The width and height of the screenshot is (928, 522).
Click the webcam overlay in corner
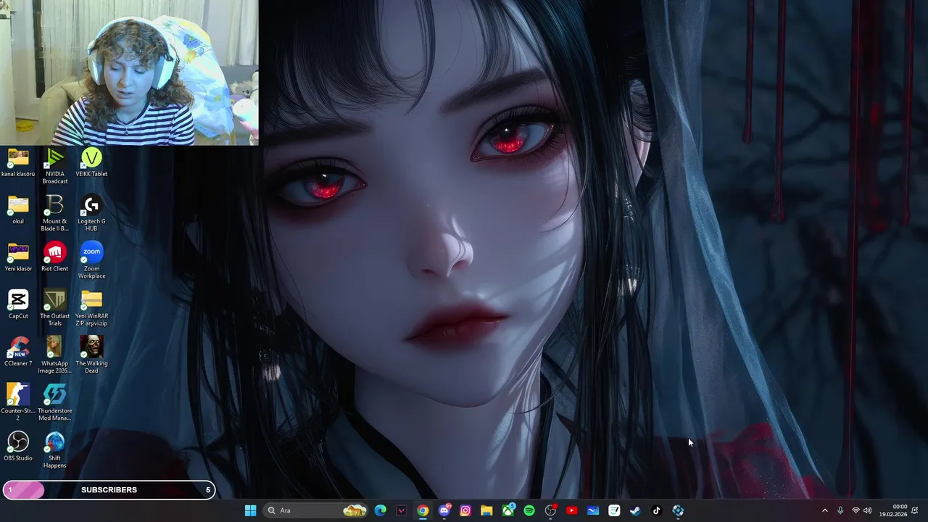click(x=129, y=72)
